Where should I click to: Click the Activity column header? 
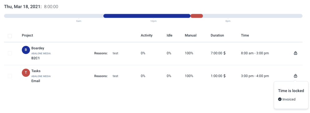pos(146,35)
